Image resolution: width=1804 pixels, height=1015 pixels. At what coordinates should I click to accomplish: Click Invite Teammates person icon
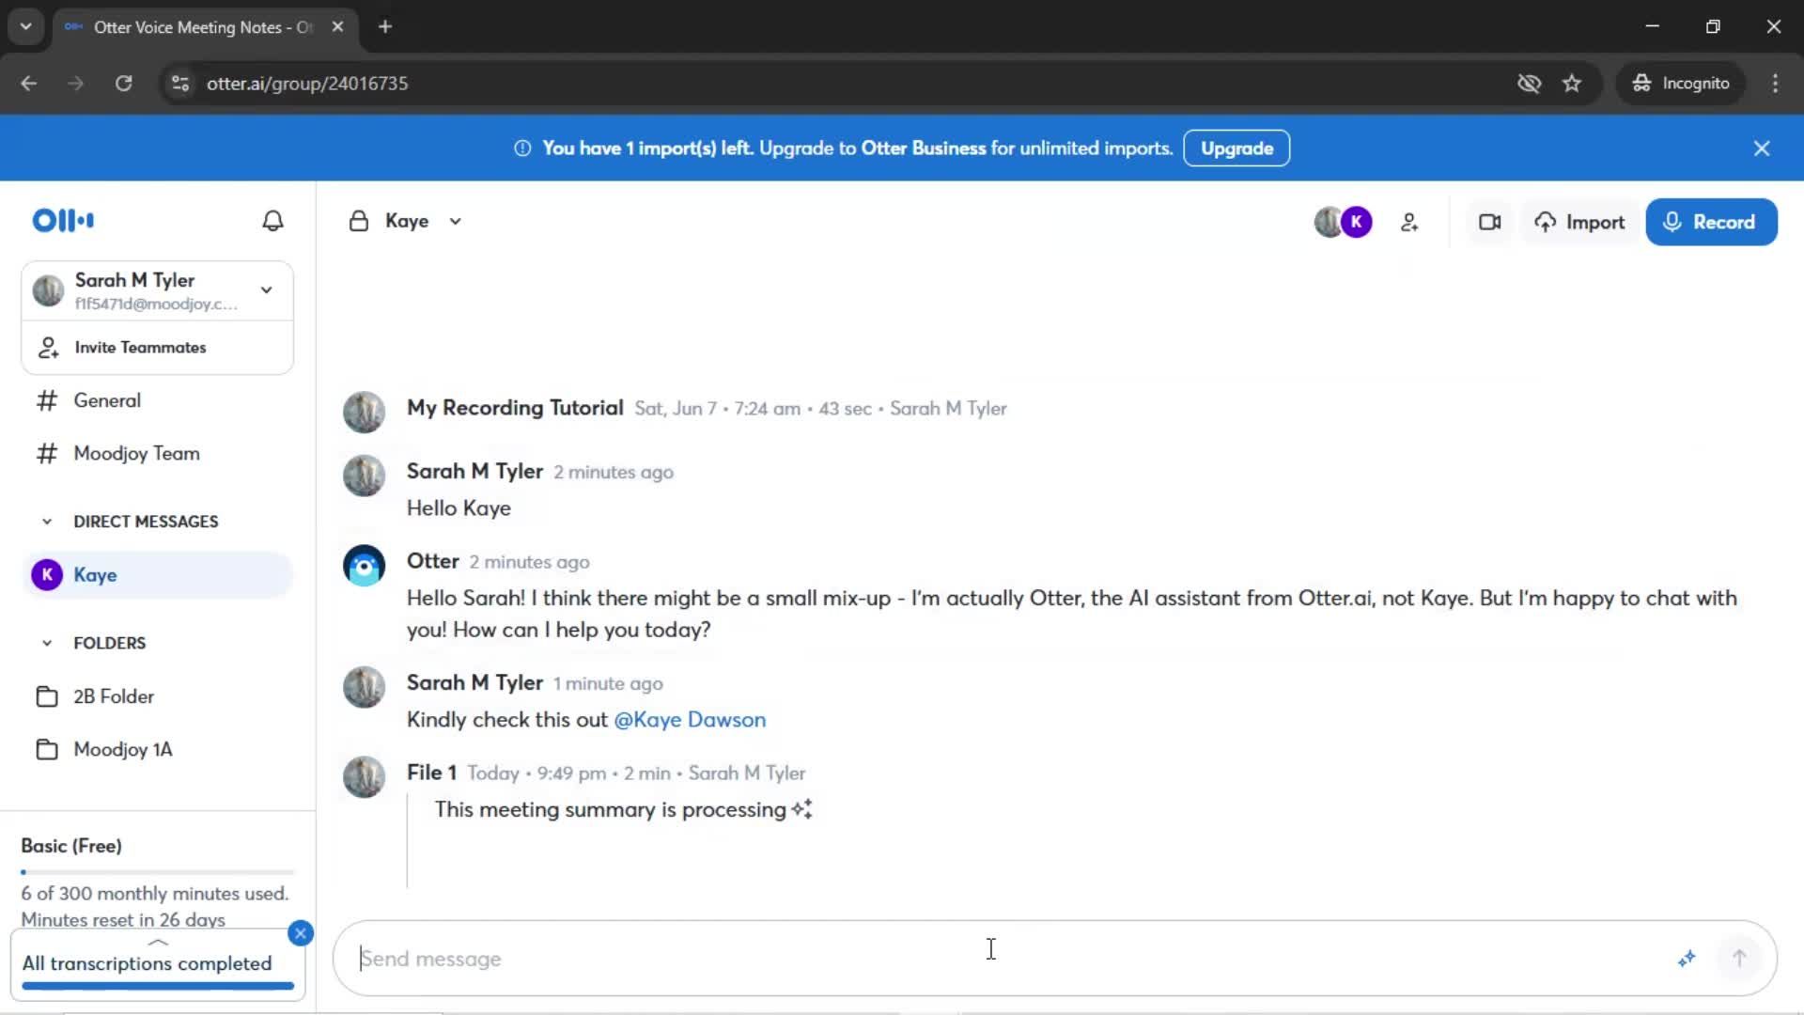tap(48, 348)
